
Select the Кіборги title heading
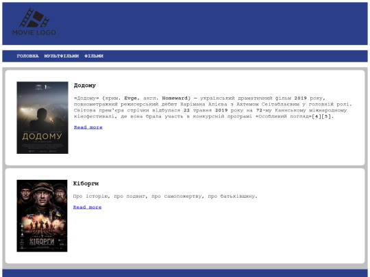86,183
